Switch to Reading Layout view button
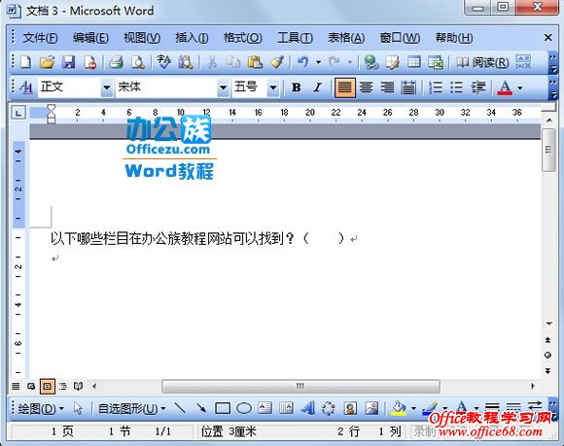The height and width of the screenshot is (446, 564). 78,387
